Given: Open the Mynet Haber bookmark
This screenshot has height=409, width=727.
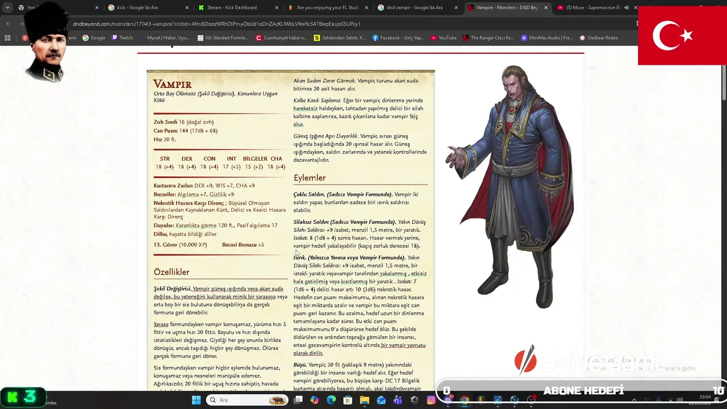Looking at the screenshot, I should pyautogui.click(x=164, y=38).
